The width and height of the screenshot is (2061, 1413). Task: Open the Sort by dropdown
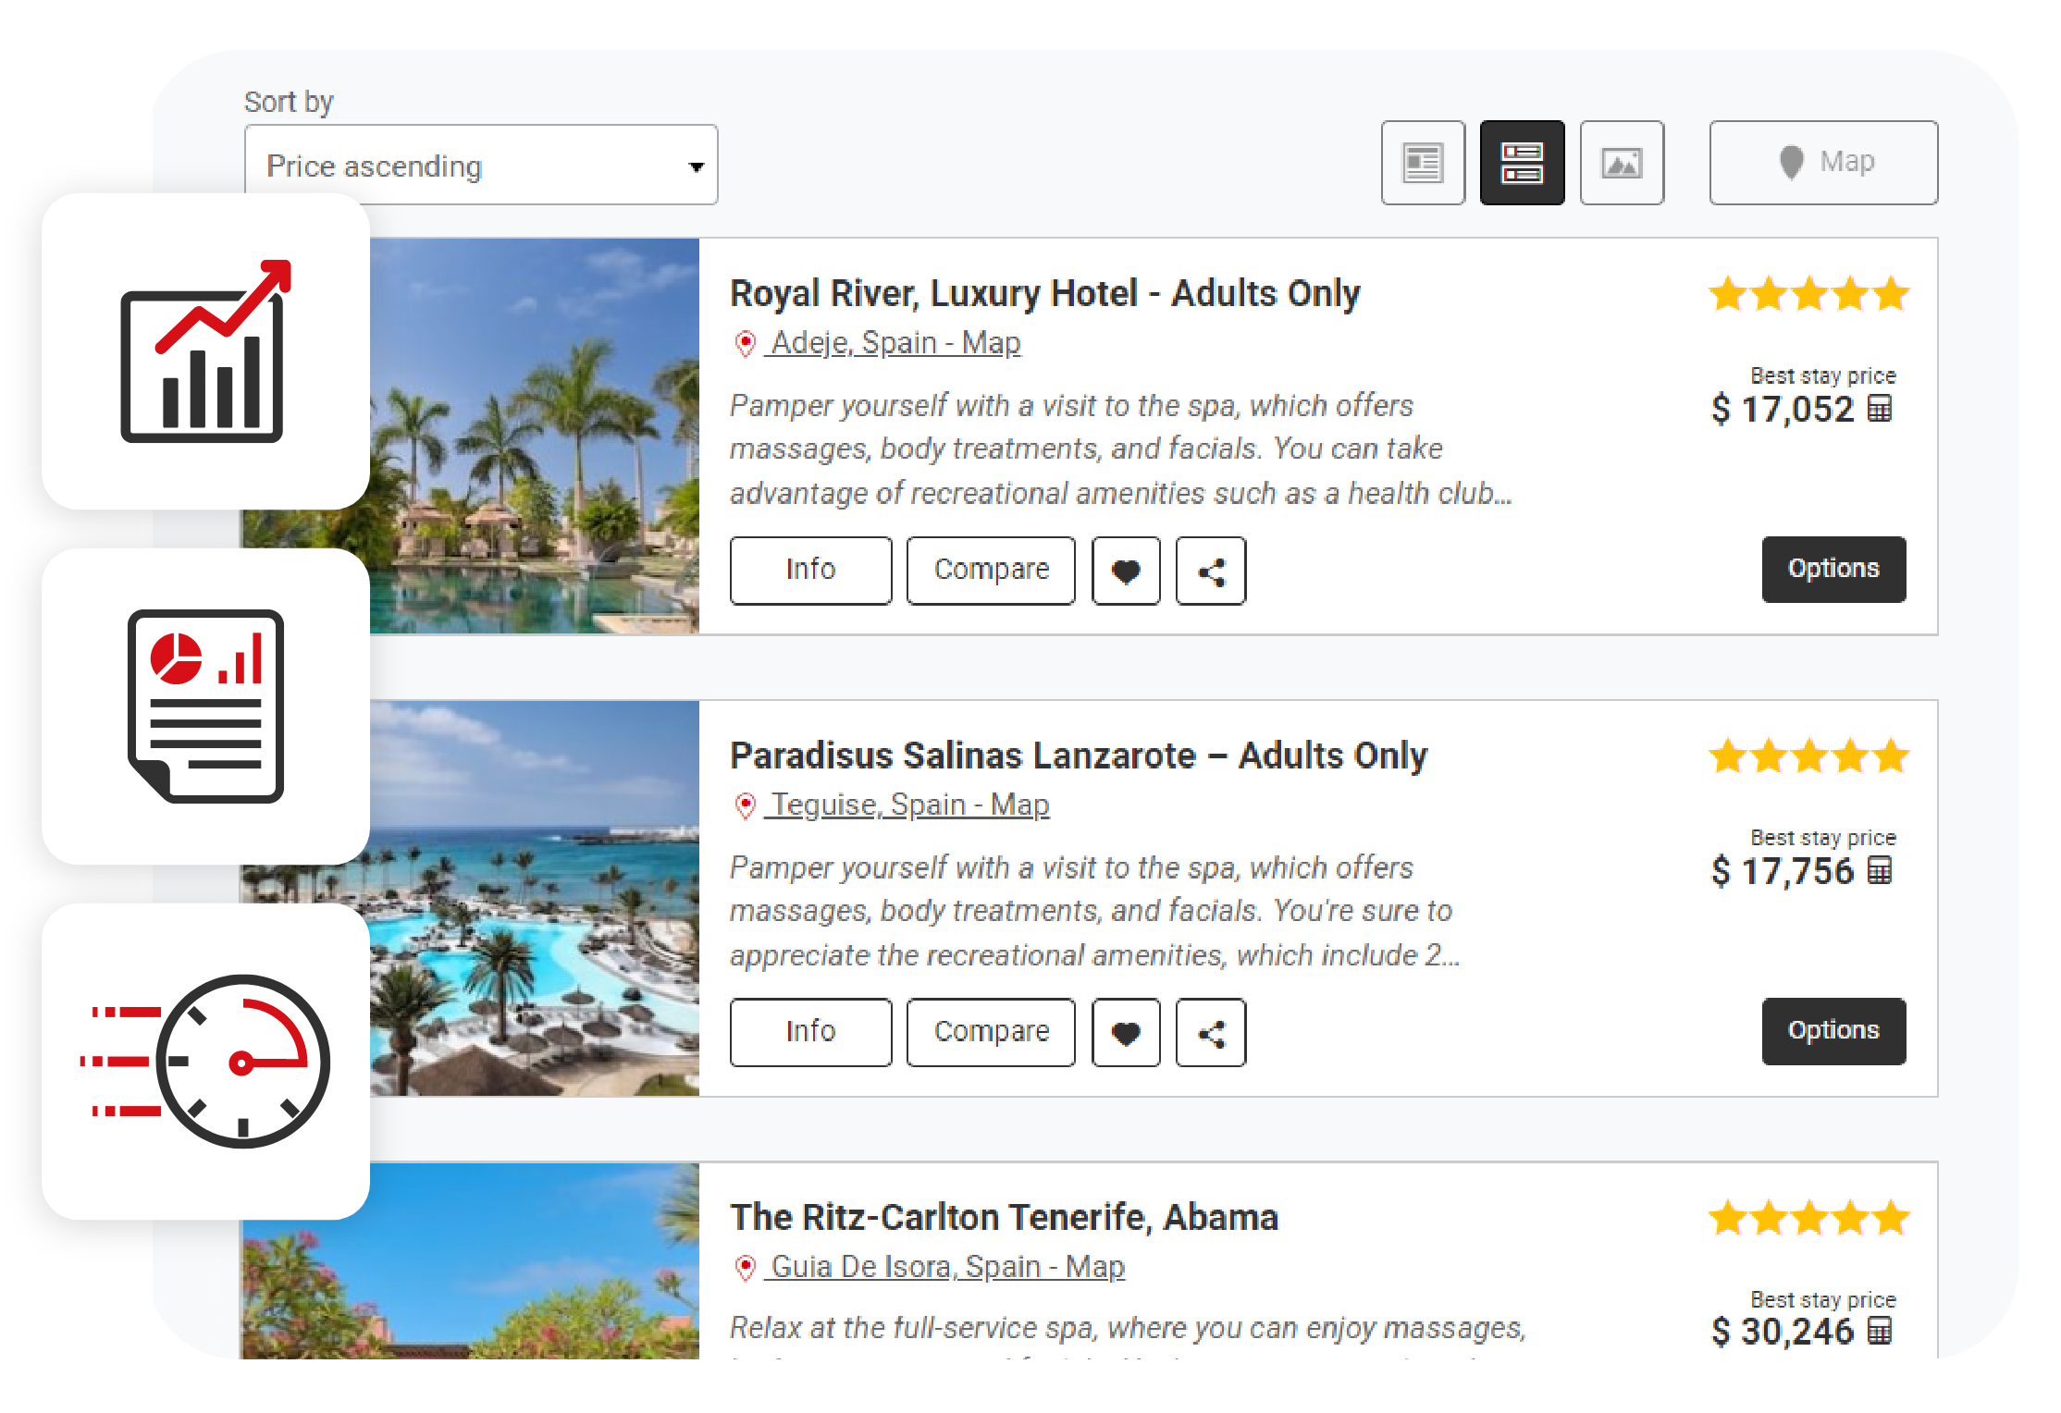[481, 166]
